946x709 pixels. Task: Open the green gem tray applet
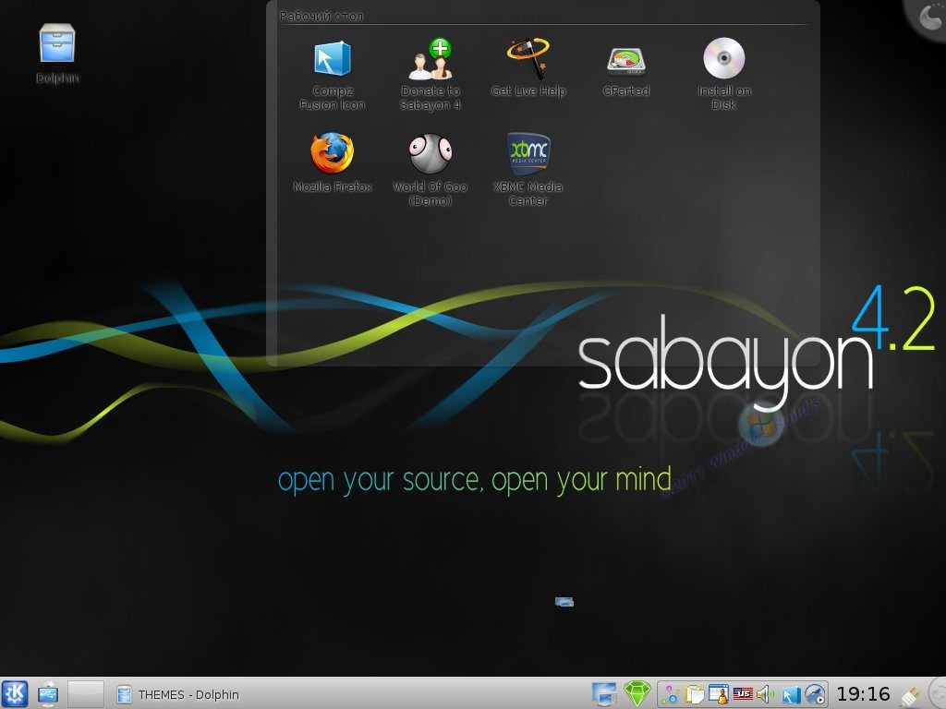point(637,694)
